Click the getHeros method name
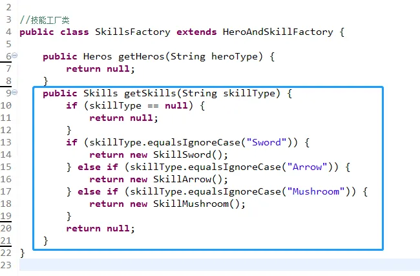The height and width of the screenshot is (276, 420). coord(141,56)
